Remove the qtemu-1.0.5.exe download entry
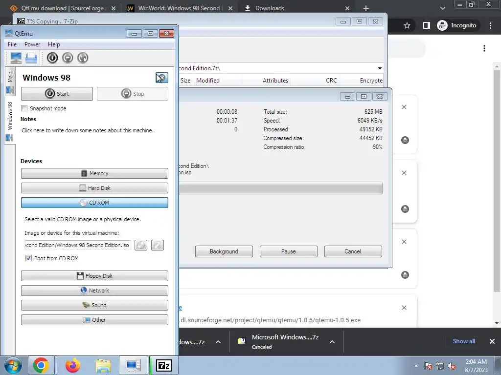This screenshot has width=501, height=375. (x=404, y=308)
